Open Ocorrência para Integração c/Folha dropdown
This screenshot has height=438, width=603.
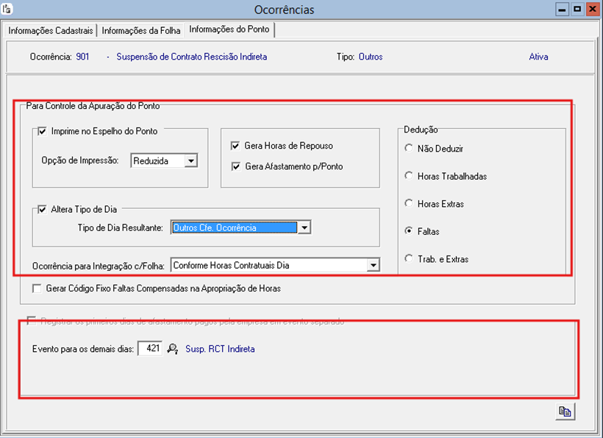point(373,265)
